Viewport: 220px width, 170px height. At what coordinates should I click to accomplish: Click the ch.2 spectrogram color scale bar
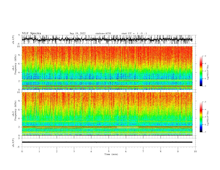(x=201, y=117)
